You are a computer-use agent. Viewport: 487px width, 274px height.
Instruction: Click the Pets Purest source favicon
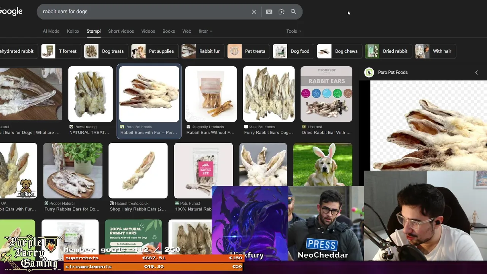coord(177,204)
